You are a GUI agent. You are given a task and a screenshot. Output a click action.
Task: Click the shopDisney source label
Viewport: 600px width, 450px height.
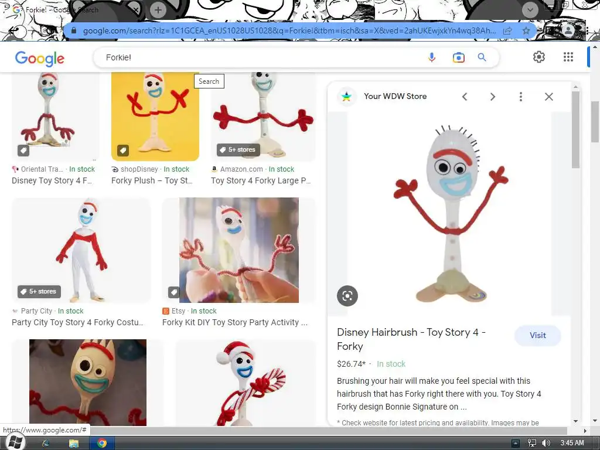[139, 169]
